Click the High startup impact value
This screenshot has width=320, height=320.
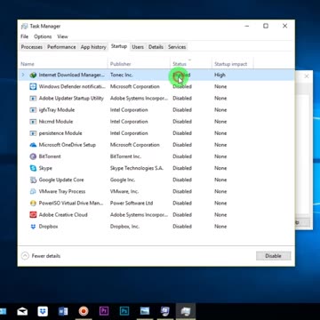pos(220,76)
